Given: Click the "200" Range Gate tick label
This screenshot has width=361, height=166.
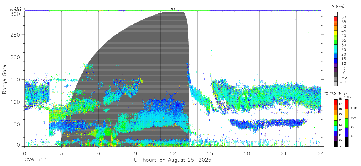Looking at the screenshot, I should coord(15,57).
